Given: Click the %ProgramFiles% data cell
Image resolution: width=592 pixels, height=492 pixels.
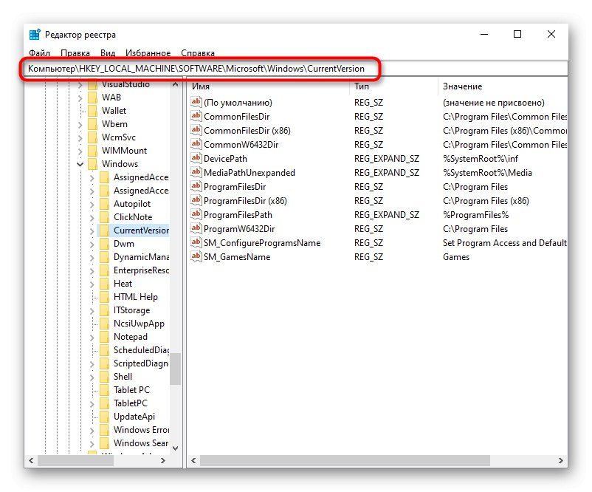Looking at the screenshot, I should point(475,215).
